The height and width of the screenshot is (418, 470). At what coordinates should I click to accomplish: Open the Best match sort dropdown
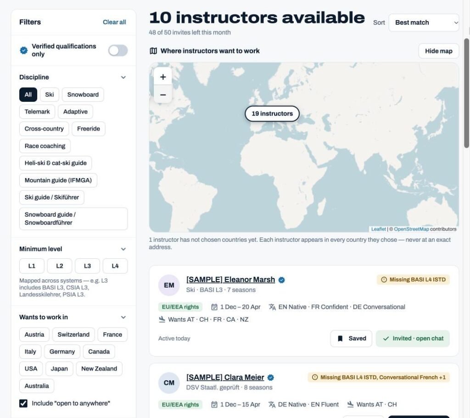tap(424, 22)
